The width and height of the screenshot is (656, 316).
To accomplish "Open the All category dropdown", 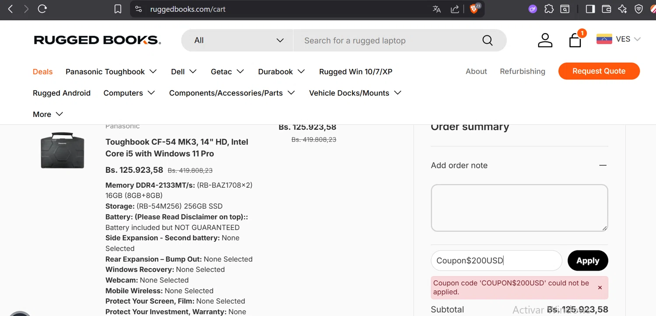I will [x=237, y=41].
